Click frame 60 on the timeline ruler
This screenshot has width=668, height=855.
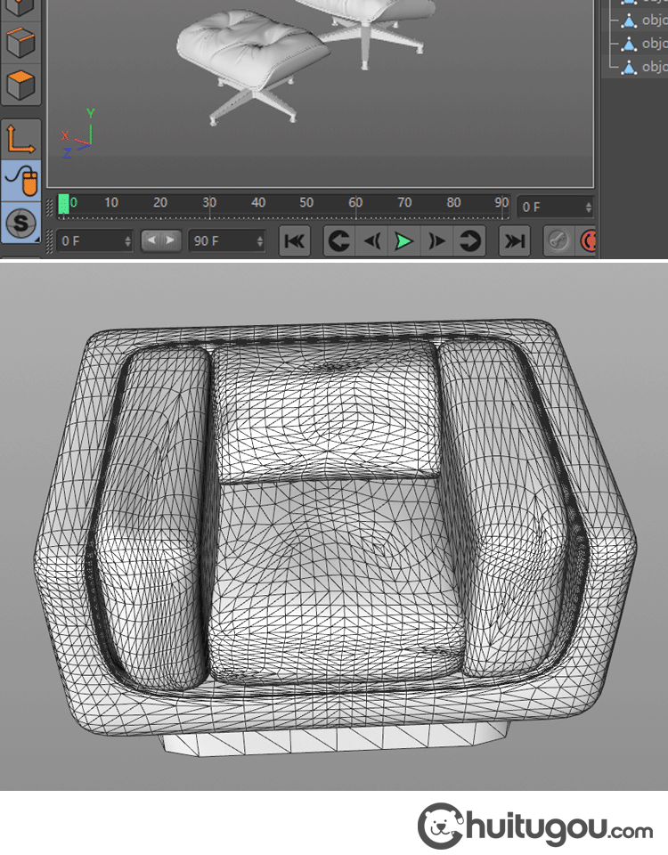point(355,205)
